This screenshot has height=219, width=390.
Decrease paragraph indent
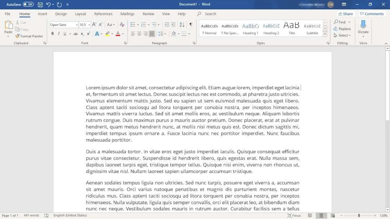click(x=167, y=24)
